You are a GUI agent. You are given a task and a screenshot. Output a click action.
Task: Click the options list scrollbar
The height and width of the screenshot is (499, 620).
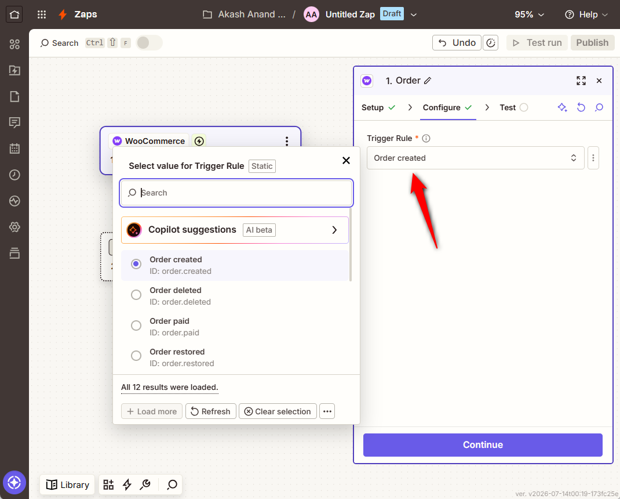tap(351, 244)
